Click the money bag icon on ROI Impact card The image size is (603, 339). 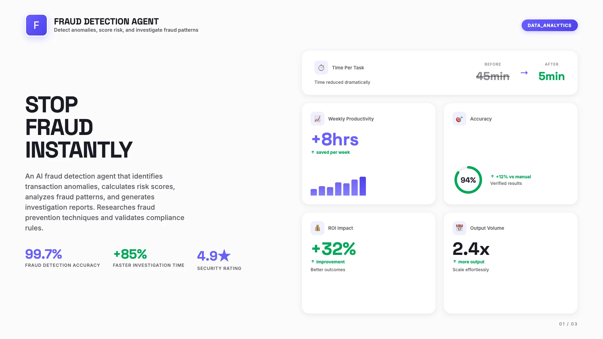click(x=318, y=228)
